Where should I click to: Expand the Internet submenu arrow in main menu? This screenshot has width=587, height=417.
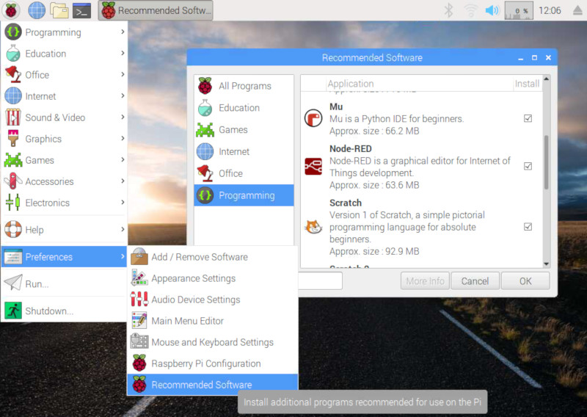tap(123, 95)
